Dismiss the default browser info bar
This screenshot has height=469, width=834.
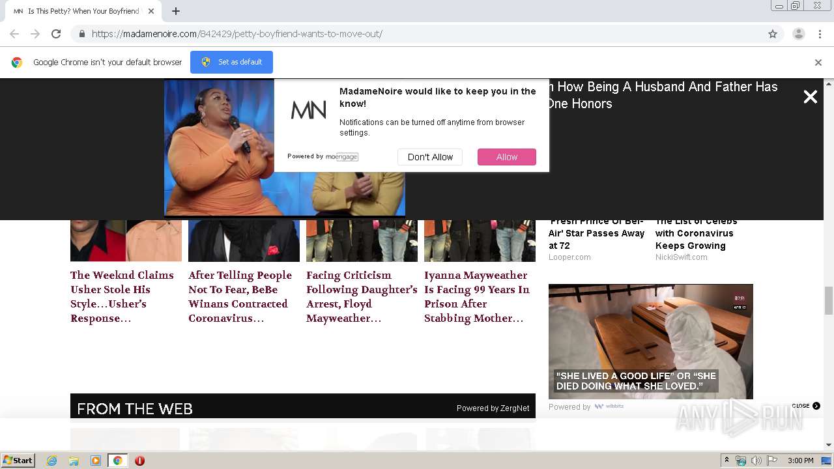pyautogui.click(x=818, y=63)
